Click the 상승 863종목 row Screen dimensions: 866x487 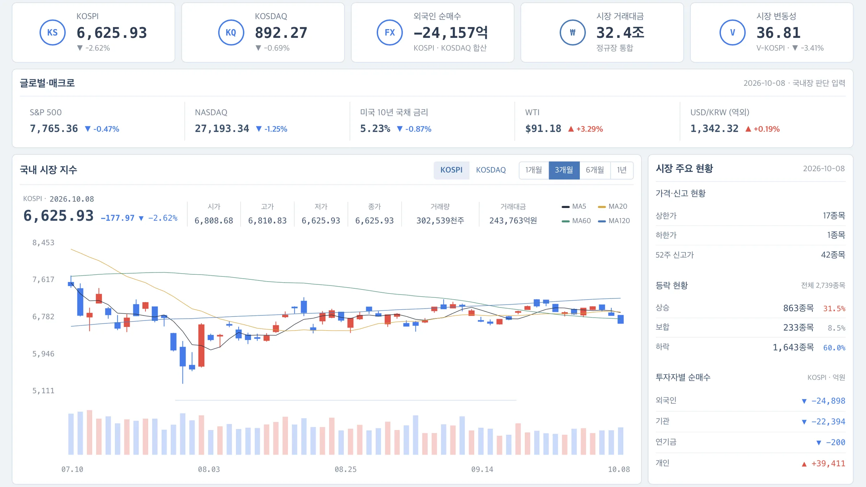tap(750, 308)
